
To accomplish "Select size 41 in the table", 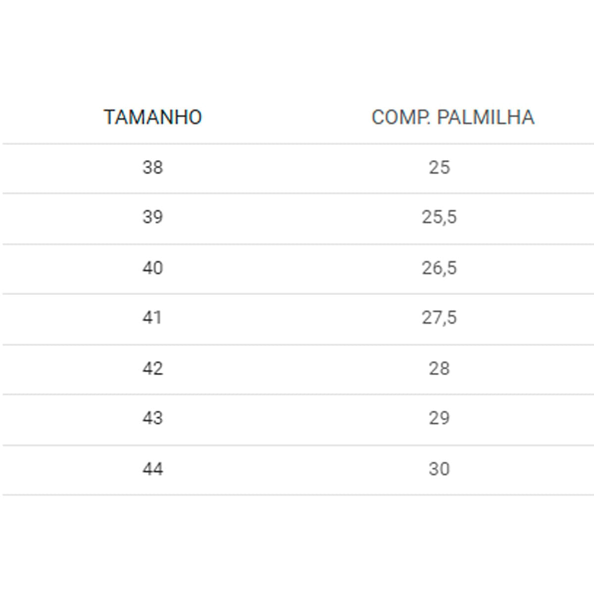I will [x=152, y=317].
